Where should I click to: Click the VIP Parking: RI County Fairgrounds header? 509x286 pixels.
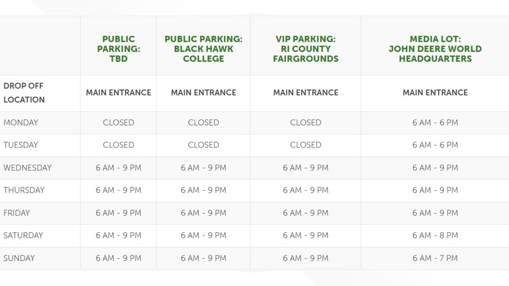pos(305,49)
